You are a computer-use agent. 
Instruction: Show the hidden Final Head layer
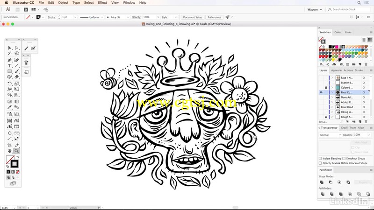321,107
